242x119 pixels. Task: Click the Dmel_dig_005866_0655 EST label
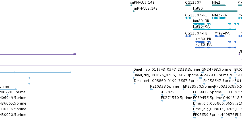click(x=218, y=103)
